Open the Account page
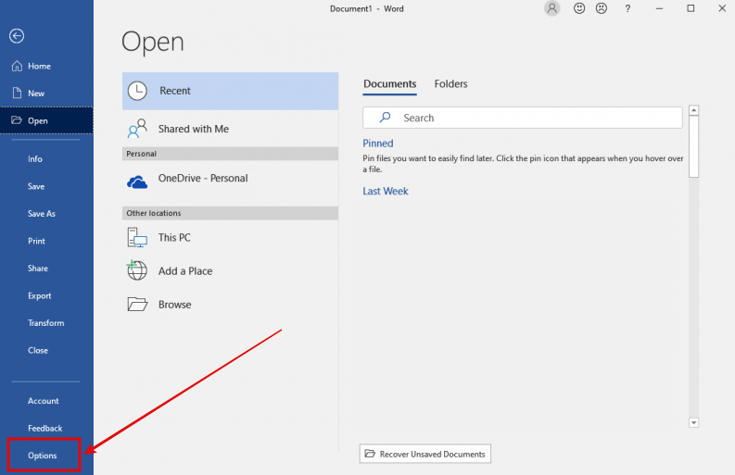Viewport: 735px width, 475px height. tap(44, 401)
